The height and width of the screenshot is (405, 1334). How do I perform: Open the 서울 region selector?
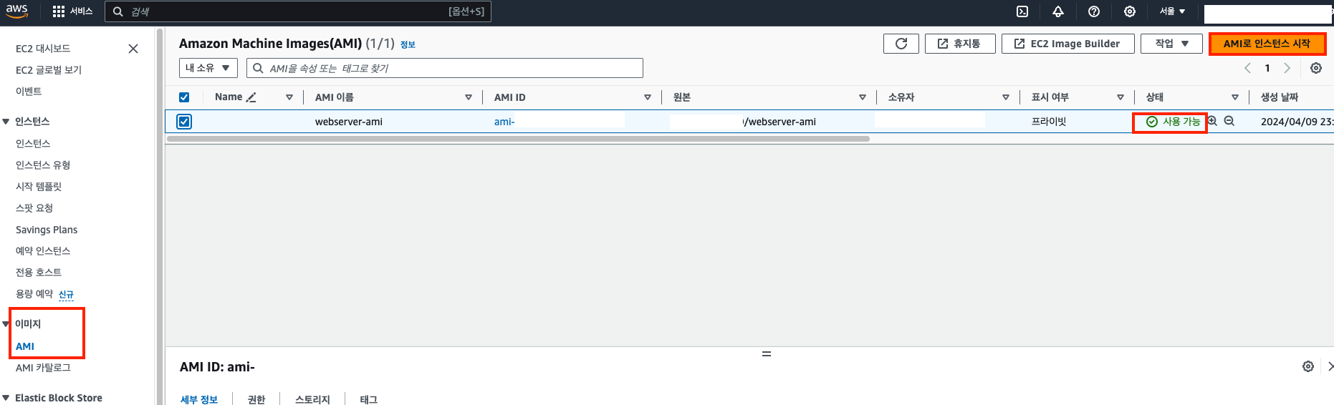1172,11
